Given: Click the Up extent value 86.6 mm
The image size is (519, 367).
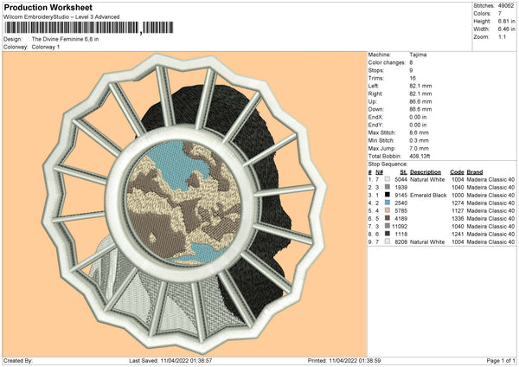Looking at the screenshot, I should 420,101.
